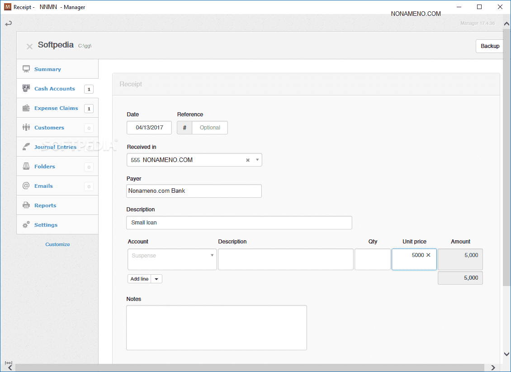The width and height of the screenshot is (511, 372).
Task: Close the Softpedia business with X
Action: click(29, 46)
